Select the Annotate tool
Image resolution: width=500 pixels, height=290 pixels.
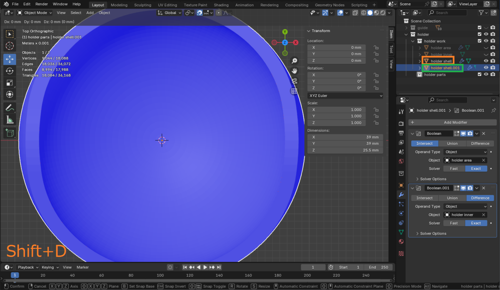pos(10,108)
